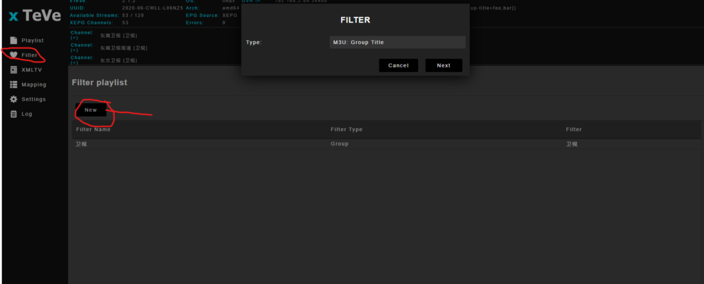Click the Filter heart icon in sidebar
This screenshot has width=704, height=284.
(14, 55)
